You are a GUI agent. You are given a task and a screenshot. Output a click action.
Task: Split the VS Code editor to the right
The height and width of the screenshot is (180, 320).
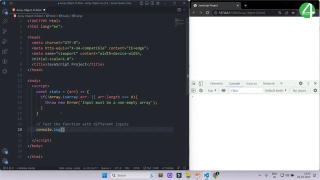179,10
